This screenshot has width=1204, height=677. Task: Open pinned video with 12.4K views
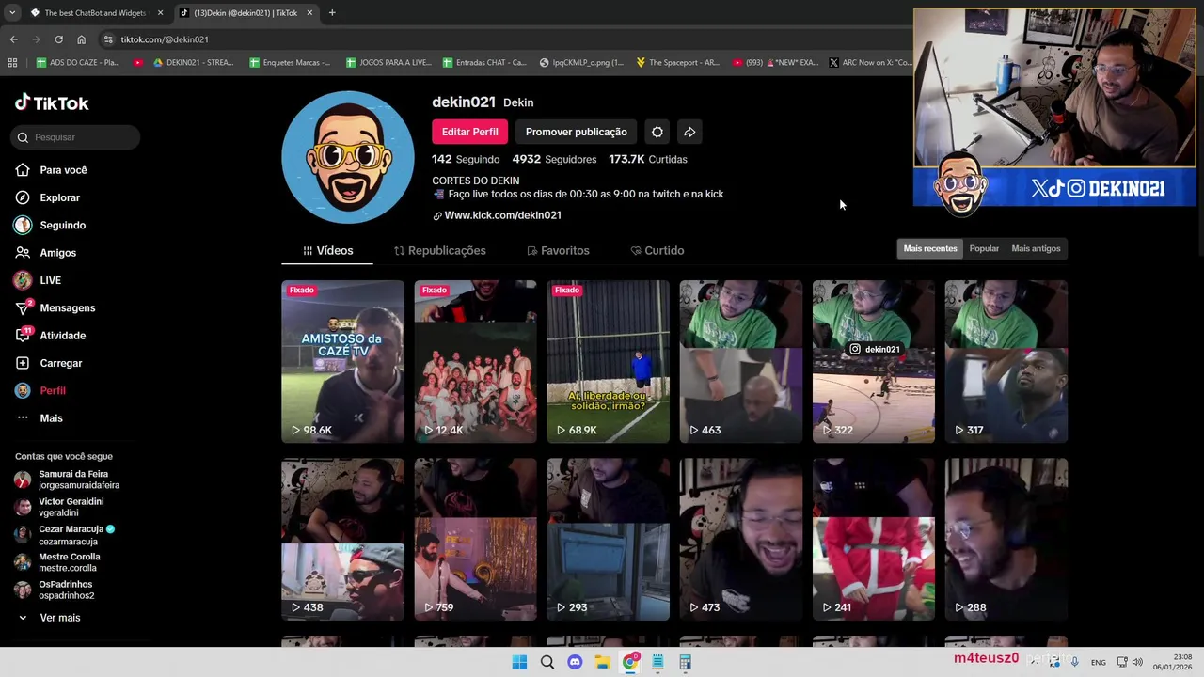475,361
